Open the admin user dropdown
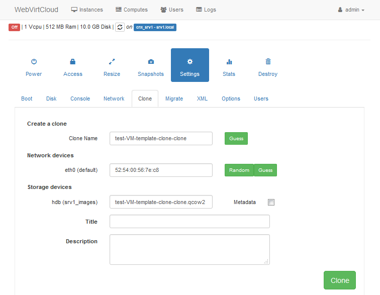Screen dimensions: 380x295 click(351, 10)
